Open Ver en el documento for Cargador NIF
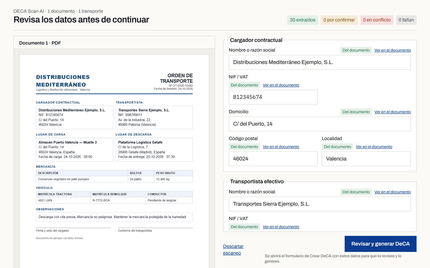 click(x=281, y=85)
